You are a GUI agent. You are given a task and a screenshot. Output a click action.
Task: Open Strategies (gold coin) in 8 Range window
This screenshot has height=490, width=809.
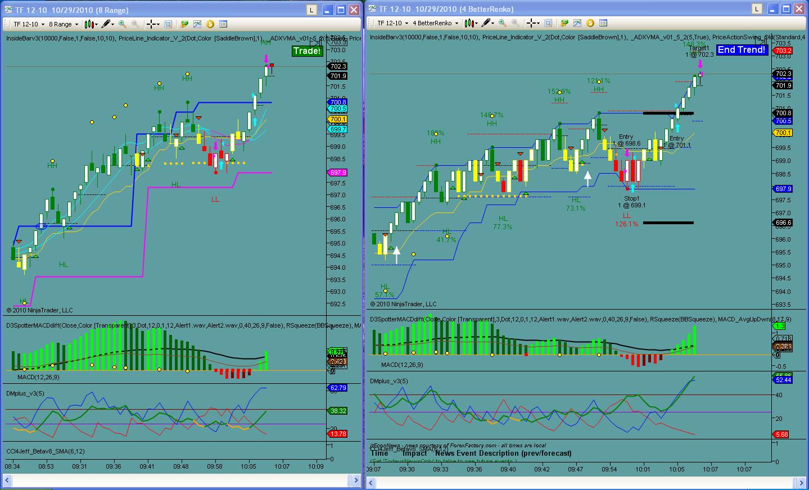click(x=210, y=24)
